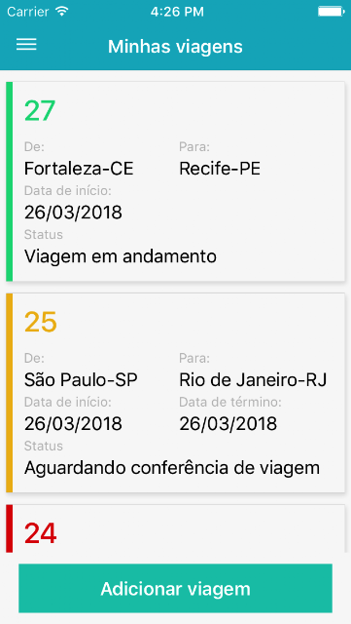Tap the 4:26 PM clock

[x=177, y=12]
